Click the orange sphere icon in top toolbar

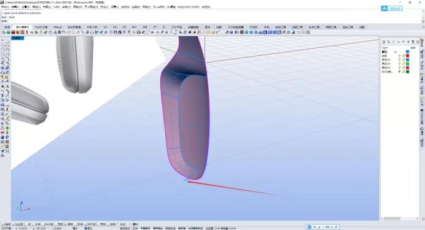point(17,32)
